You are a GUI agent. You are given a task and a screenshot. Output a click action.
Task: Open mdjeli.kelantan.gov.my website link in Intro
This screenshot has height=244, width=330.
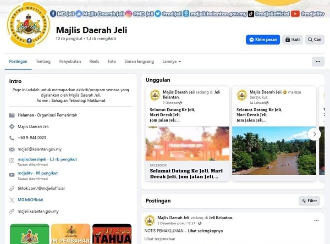click(38, 211)
